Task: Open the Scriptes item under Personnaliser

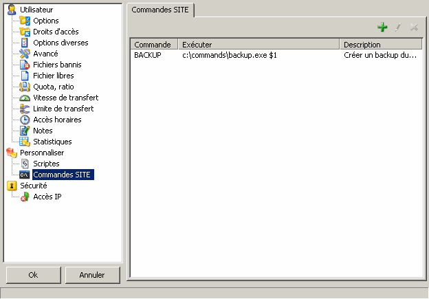Action: click(46, 164)
